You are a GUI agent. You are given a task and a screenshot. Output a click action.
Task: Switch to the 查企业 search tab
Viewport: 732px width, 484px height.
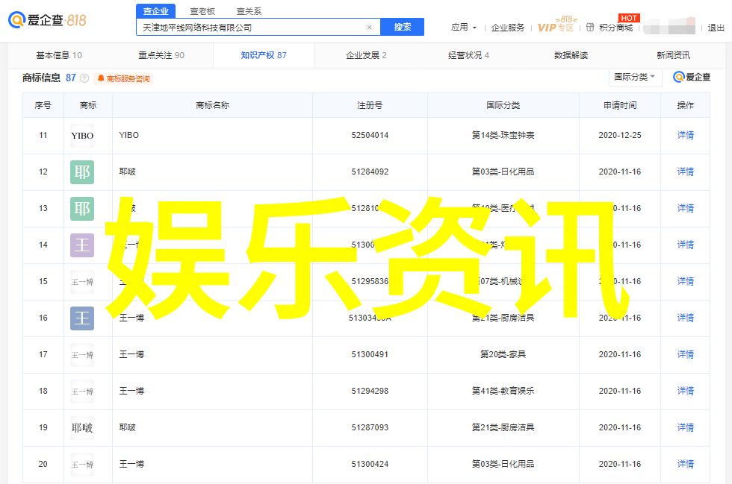[x=156, y=11]
